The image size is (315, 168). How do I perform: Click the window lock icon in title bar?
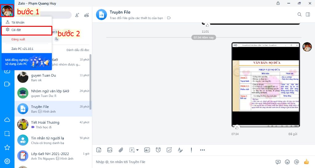click(278, 3)
